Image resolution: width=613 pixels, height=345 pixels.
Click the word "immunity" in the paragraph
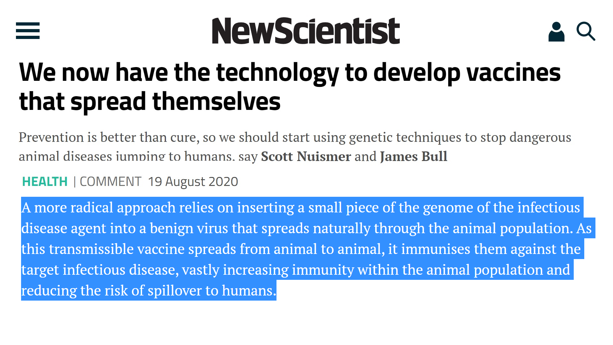pos(323,270)
